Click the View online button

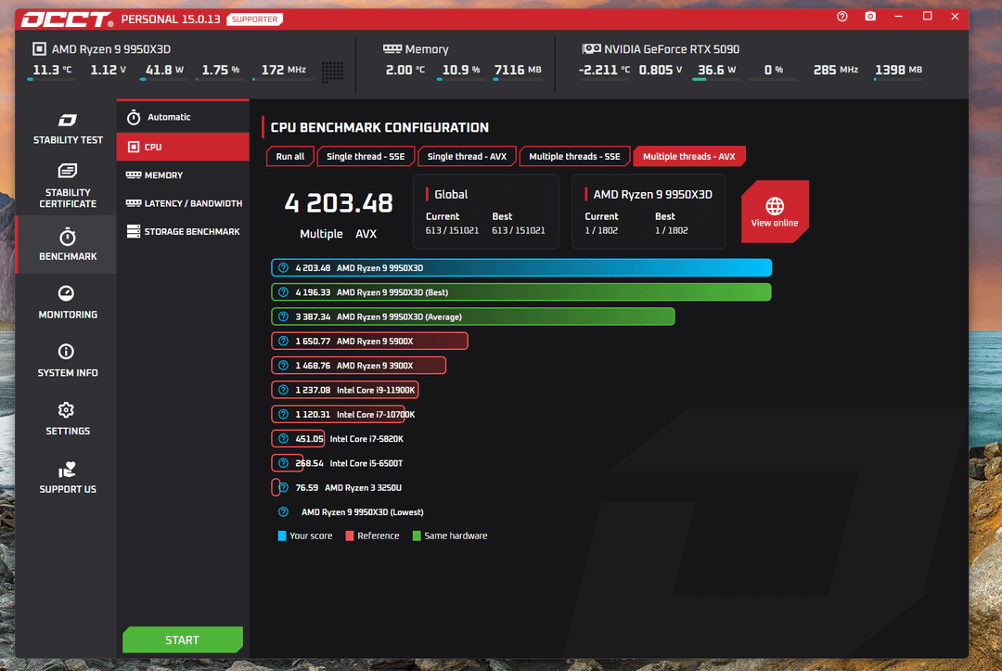[775, 212]
